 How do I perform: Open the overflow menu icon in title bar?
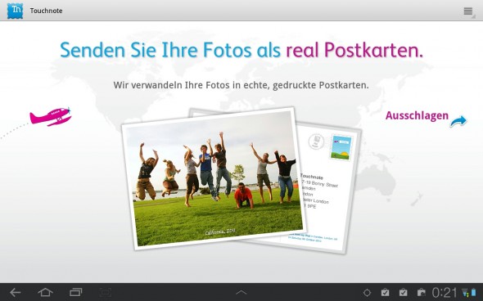(x=468, y=11)
